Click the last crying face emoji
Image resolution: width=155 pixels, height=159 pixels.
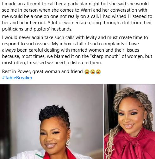pyautogui.click(x=98, y=72)
